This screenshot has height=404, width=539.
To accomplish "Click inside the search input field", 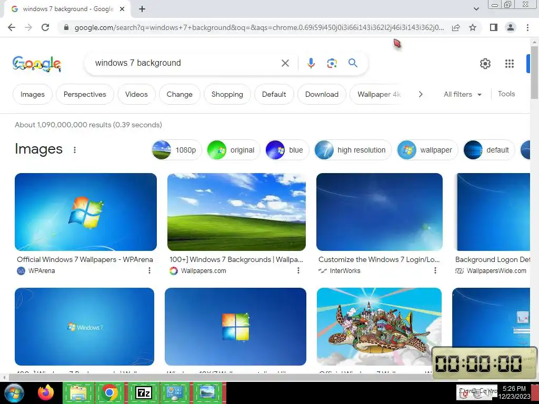I will pos(186,63).
